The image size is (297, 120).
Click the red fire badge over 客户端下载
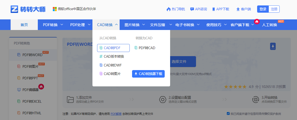(257, 21)
